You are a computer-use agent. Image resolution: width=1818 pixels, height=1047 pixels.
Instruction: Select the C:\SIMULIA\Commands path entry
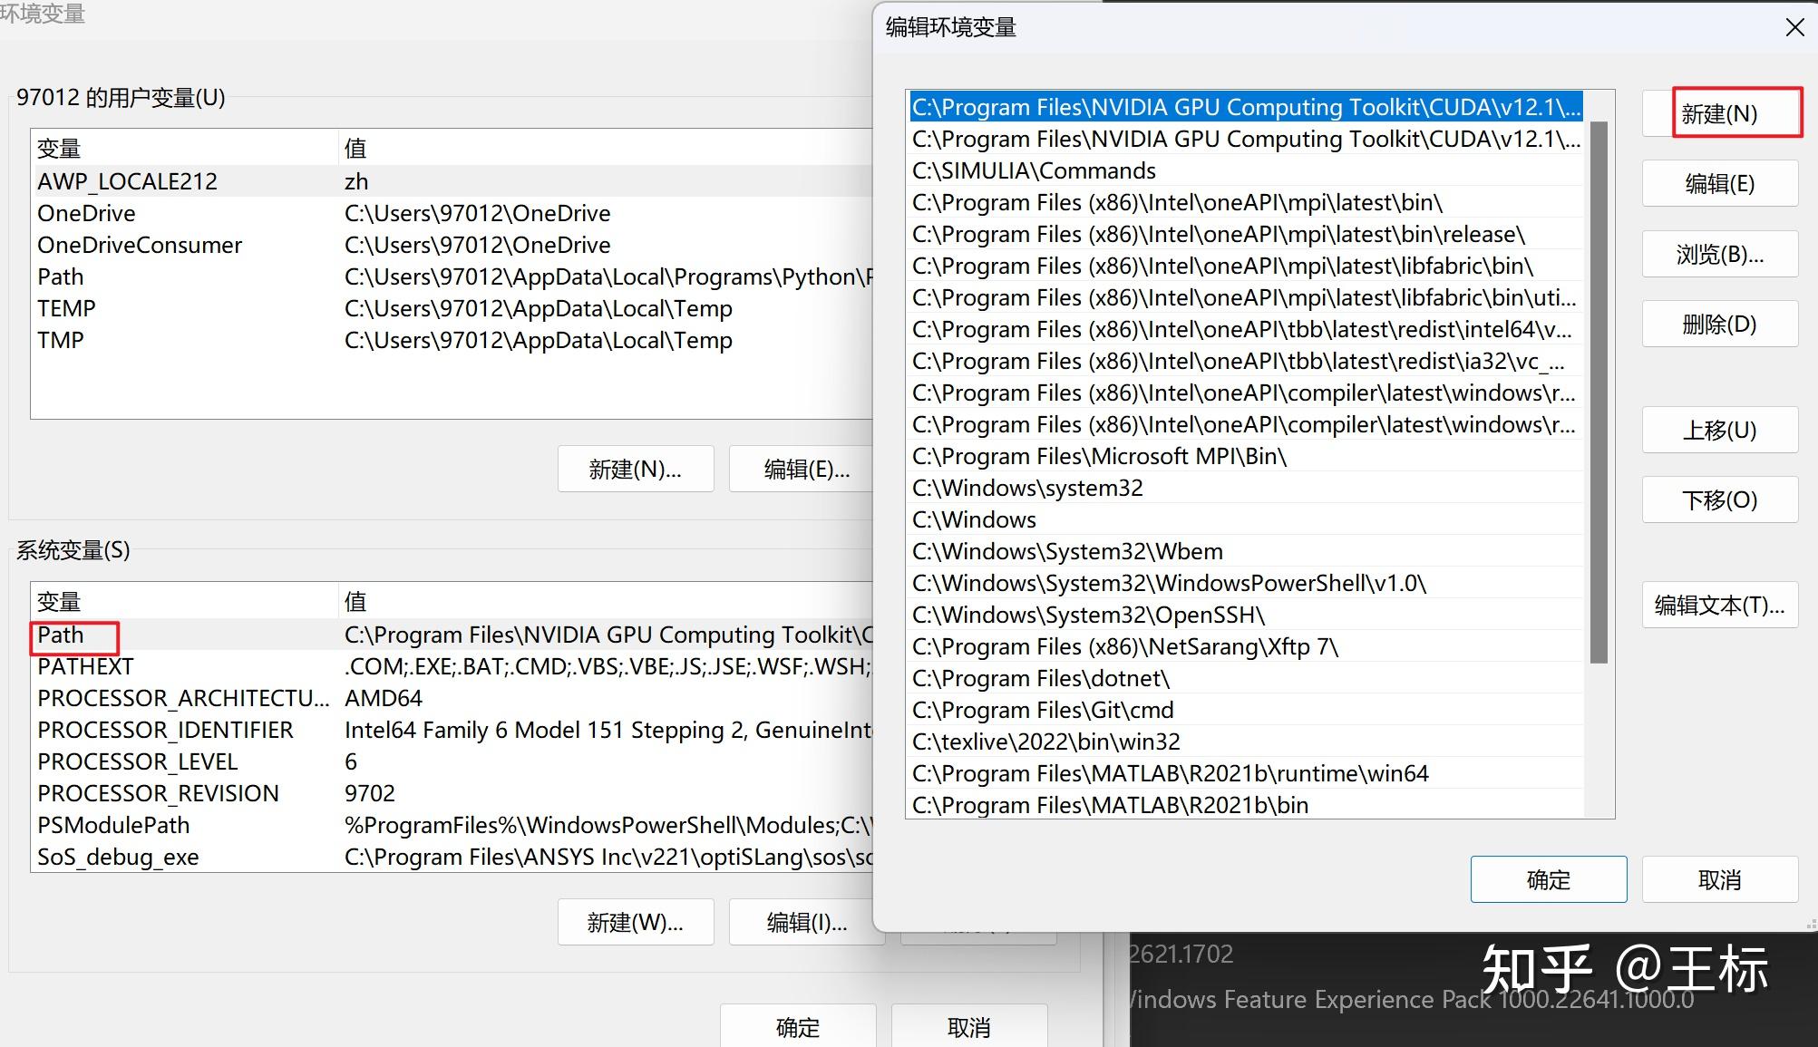[1034, 170]
